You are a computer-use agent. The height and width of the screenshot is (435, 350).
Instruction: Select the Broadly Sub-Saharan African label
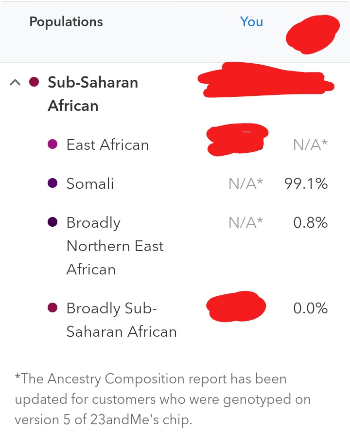[x=122, y=320]
